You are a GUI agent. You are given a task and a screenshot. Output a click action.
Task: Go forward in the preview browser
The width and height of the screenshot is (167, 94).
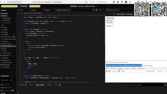111,14
